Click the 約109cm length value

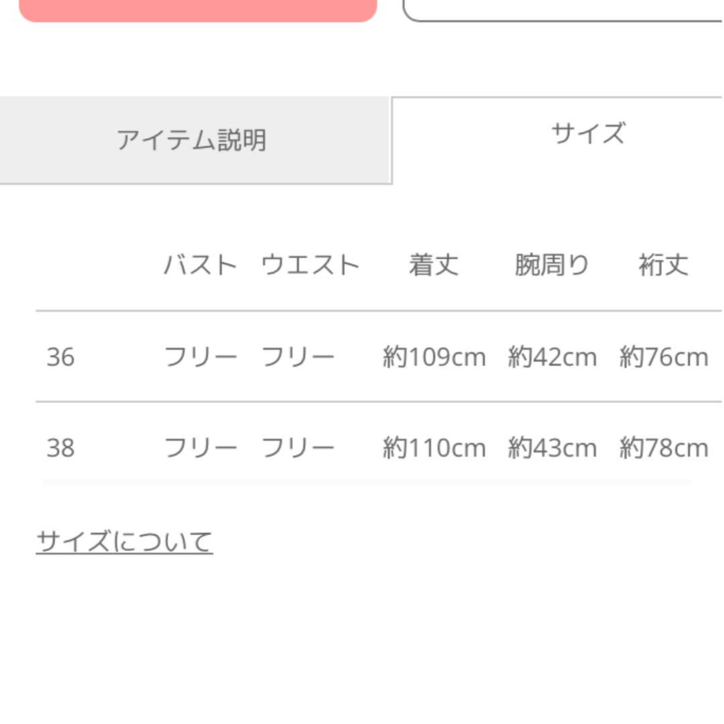click(434, 357)
